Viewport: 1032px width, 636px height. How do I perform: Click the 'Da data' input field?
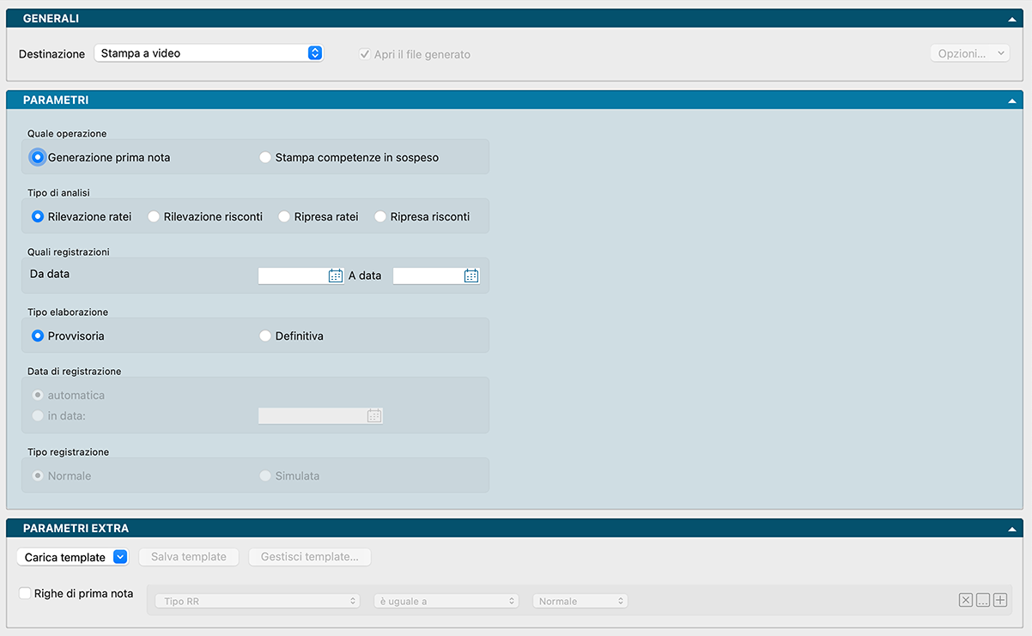292,276
